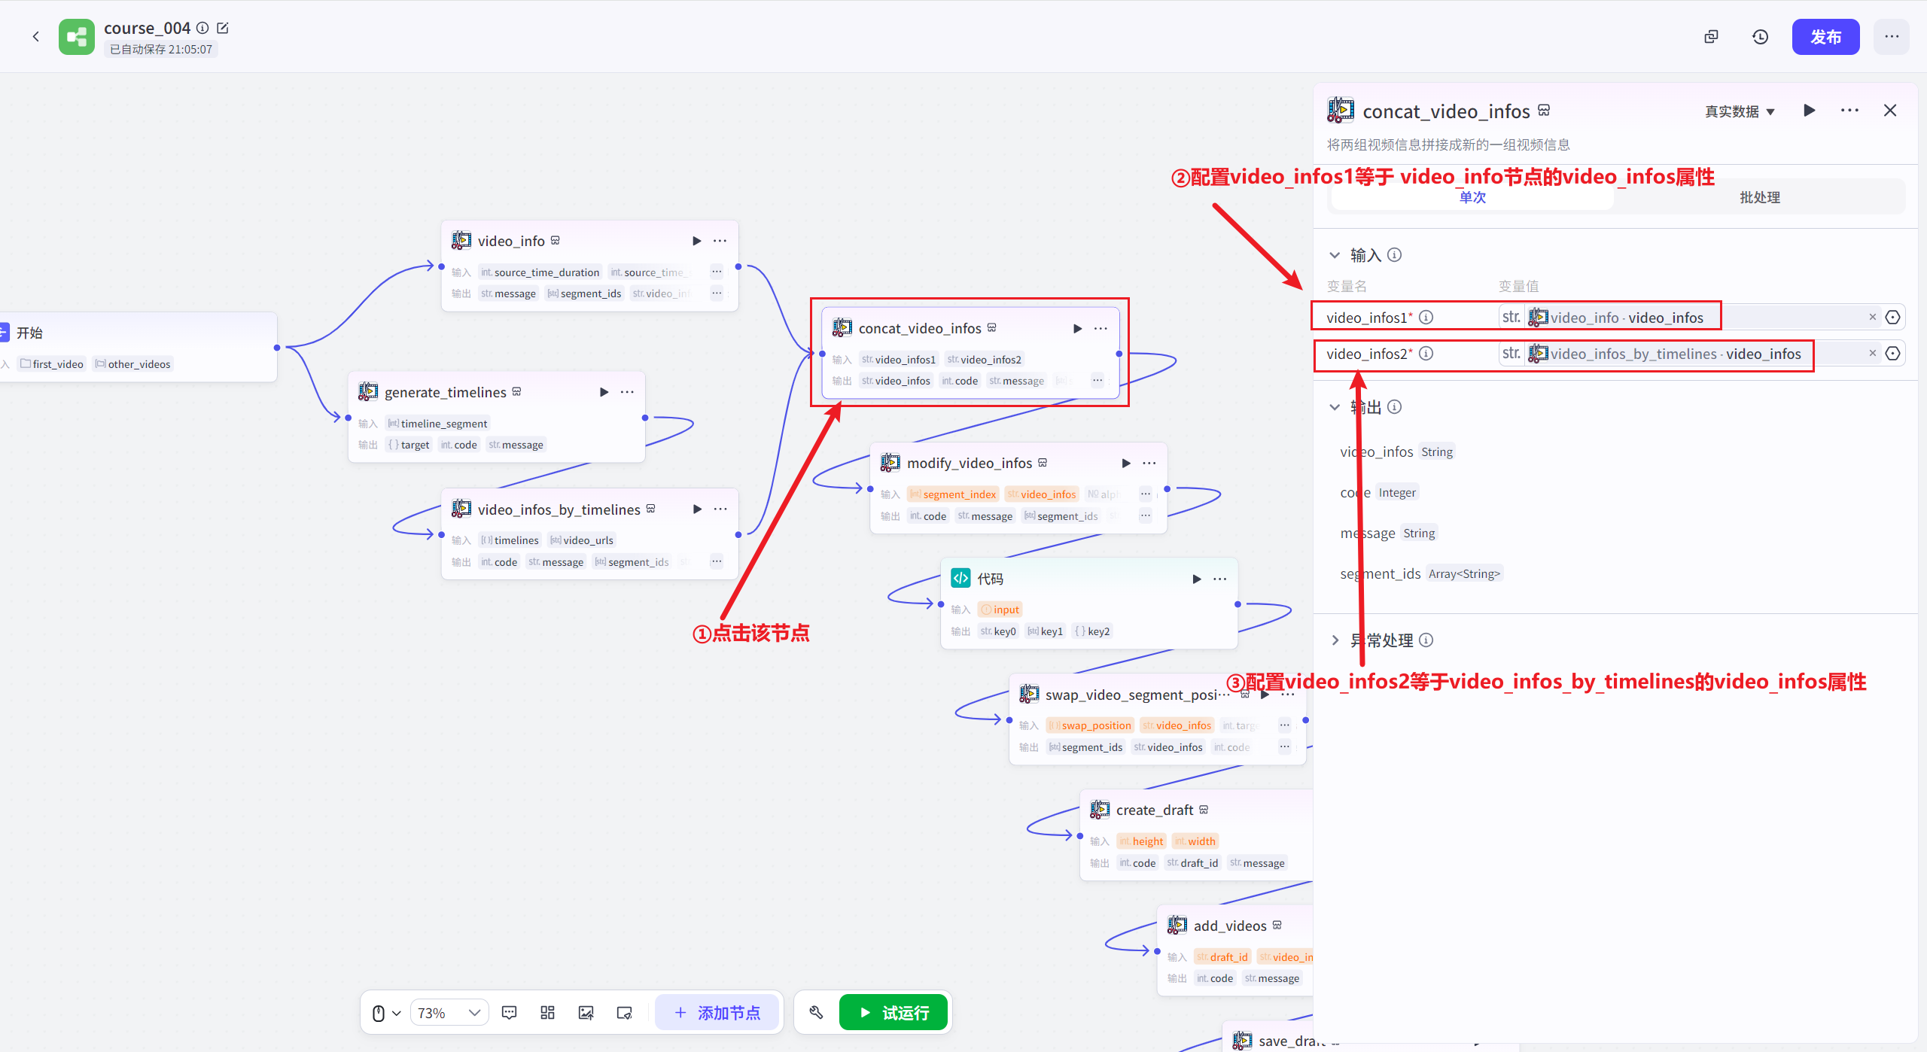This screenshot has height=1052, width=1927.
Task: Open the 73% zoom level dropdown
Action: [x=449, y=1012]
